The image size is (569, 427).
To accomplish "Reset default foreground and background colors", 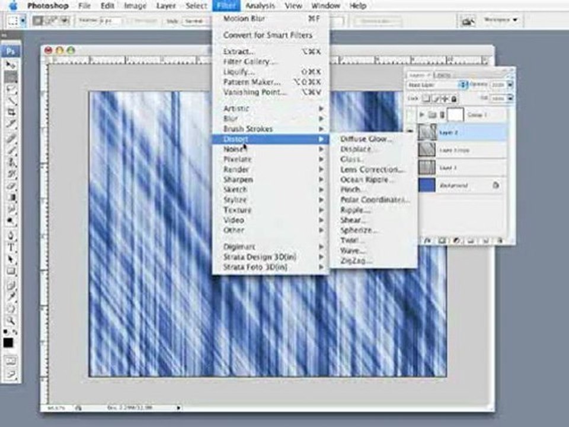I will pos(5,332).
